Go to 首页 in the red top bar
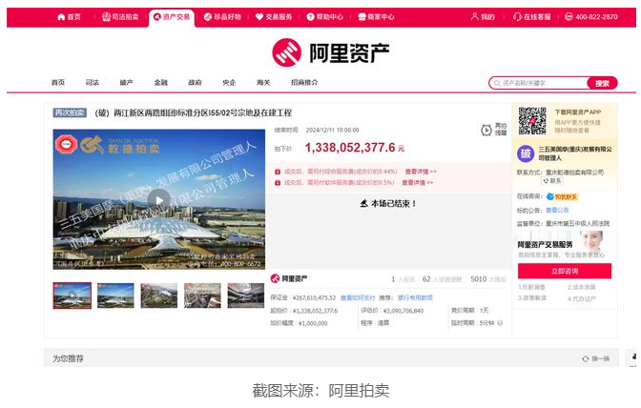 [x=69, y=17]
